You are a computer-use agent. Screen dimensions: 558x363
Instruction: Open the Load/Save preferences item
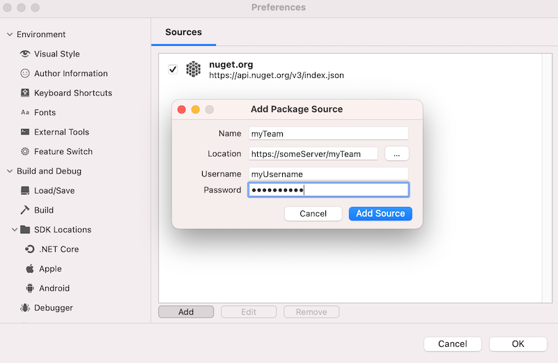tap(54, 190)
